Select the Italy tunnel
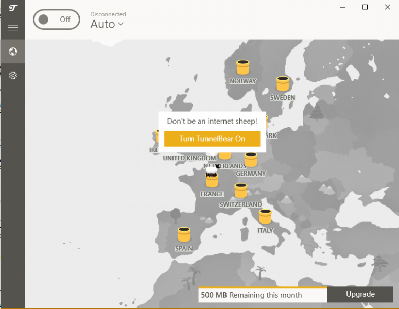The height and width of the screenshot is (309, 399). 265,216
